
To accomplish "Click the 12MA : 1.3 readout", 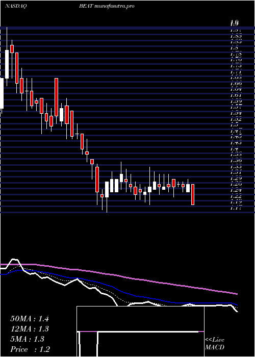I will 30,329.
